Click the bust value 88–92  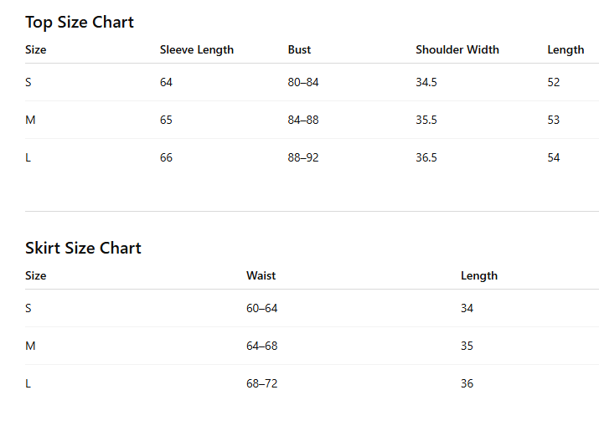click(x=303, y=157)
